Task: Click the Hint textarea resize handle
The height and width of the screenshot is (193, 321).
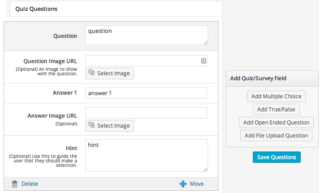Action: pyautogui.click(x=205, y=169)
